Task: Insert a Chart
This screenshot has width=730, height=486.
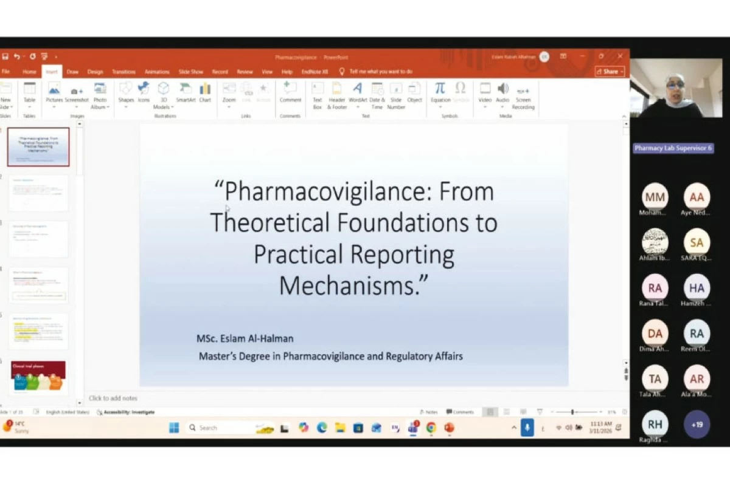Action: coord(205,94)
